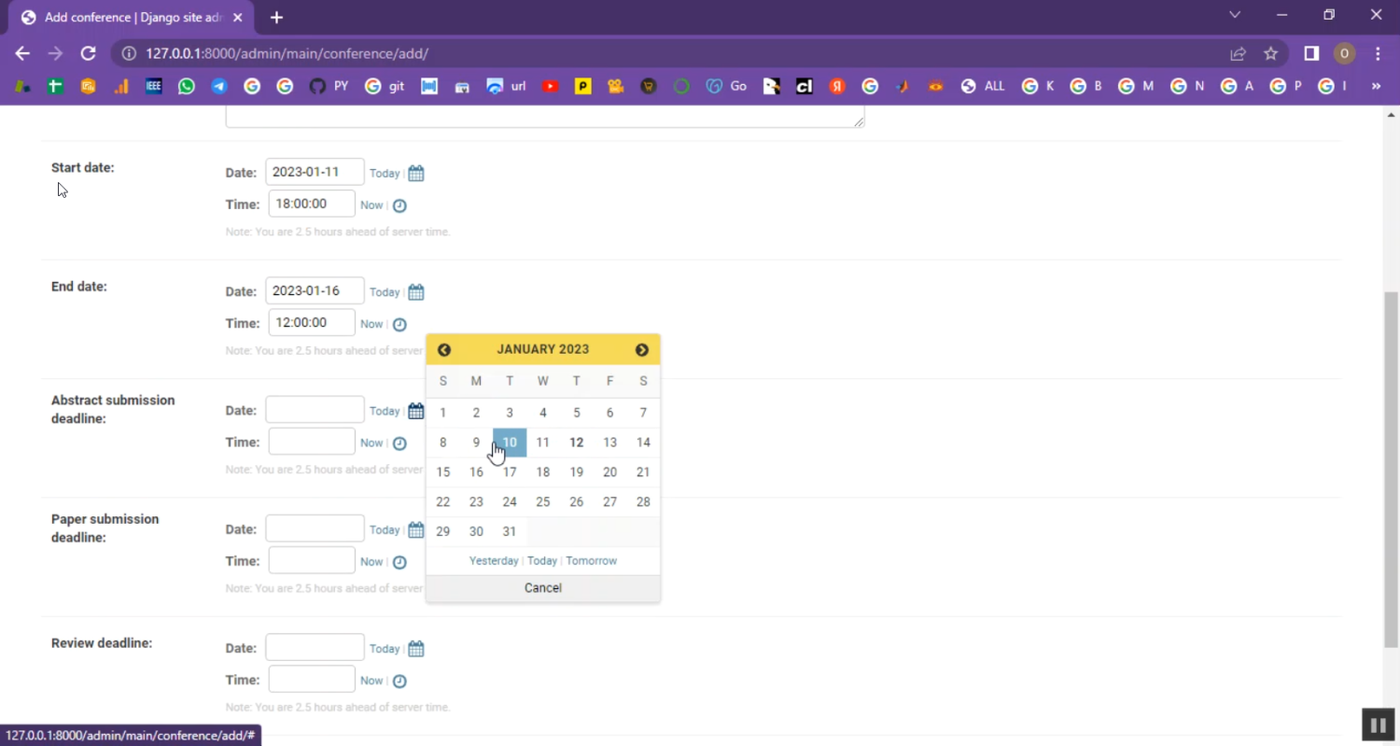The width and height of the screenshot is (1400, 746).
Task: Focus Abstract submission deadline date field
Action: (x=315, y=410)
